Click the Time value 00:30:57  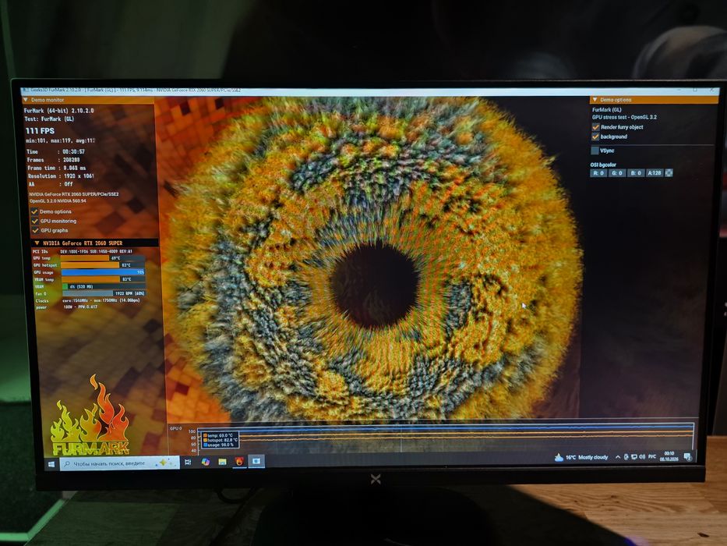pos(74,152)
